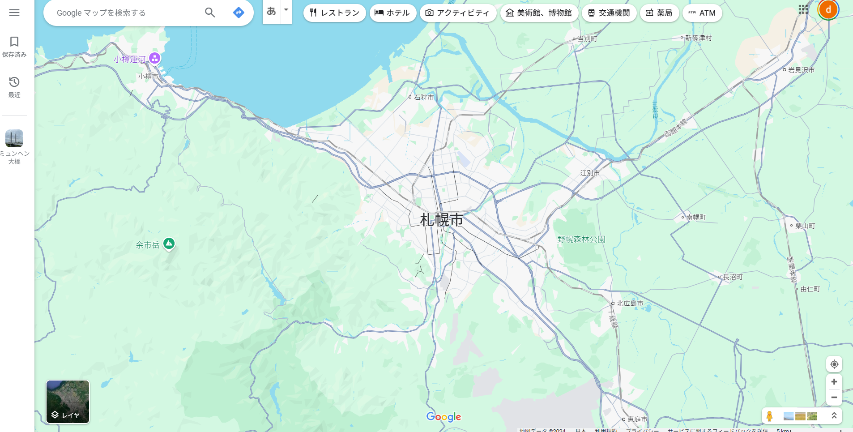Expand the input method dropdown arrow
Image resolution: width=853 pixels, height=432 pixels.
point(286,10)
